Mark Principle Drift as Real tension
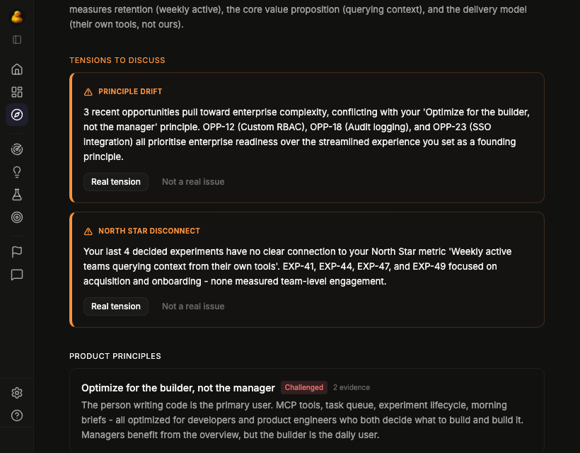This screenshot has width=580, height=453. click(x=115, y=182)
